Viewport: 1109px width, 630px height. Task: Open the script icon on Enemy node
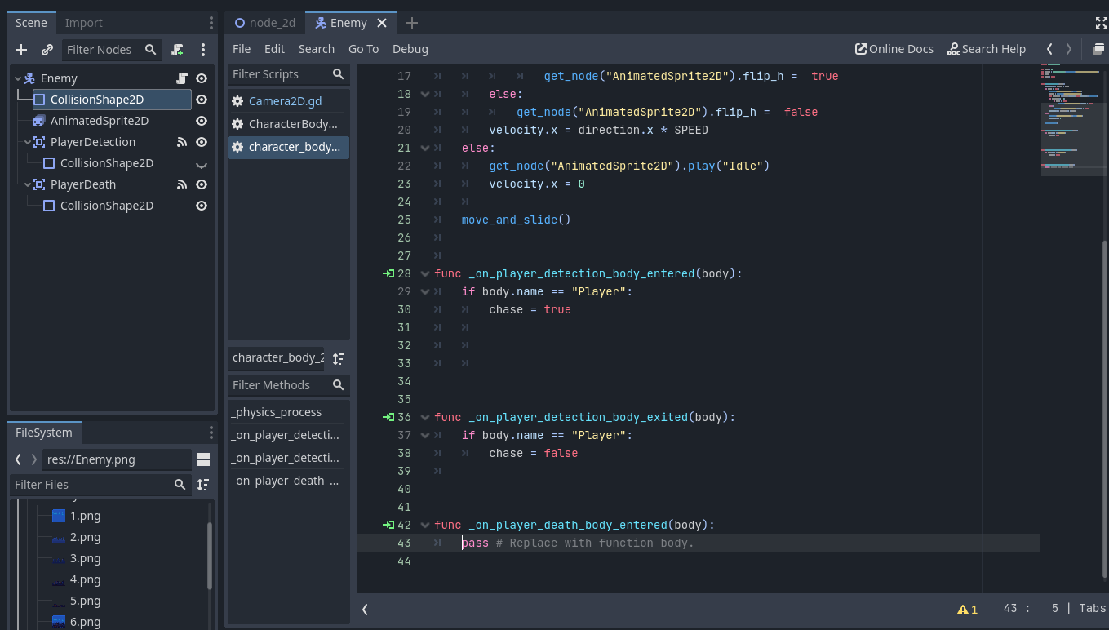(x=183, y=78)
